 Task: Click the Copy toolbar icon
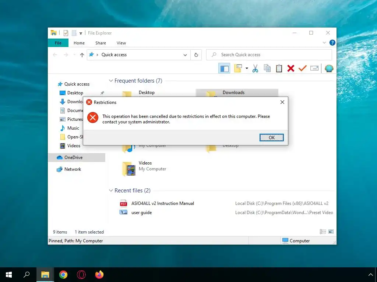click(x=267, y=68)
